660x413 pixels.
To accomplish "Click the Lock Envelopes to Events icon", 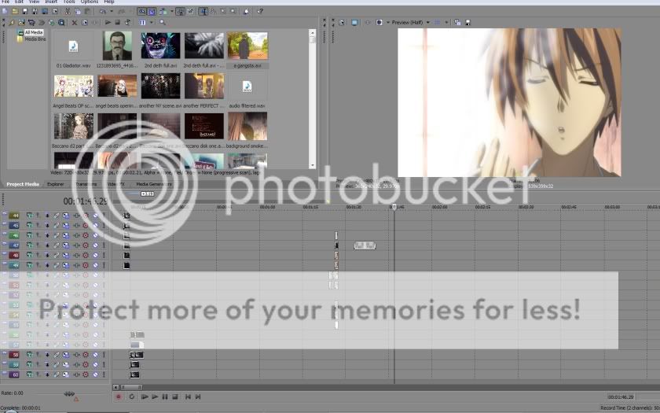I will click(x=181, y=11).
